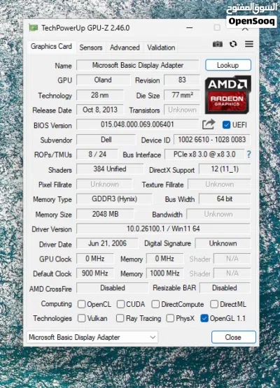Click the Pixel Fillrate Unknown field
Image resolution: width=280 pixels, height=388 pixels.
104,185
